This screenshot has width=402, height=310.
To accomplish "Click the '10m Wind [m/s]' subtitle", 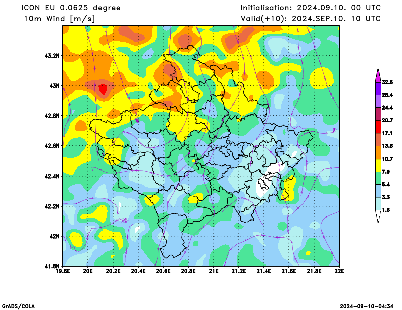I will tap(59, 19).
